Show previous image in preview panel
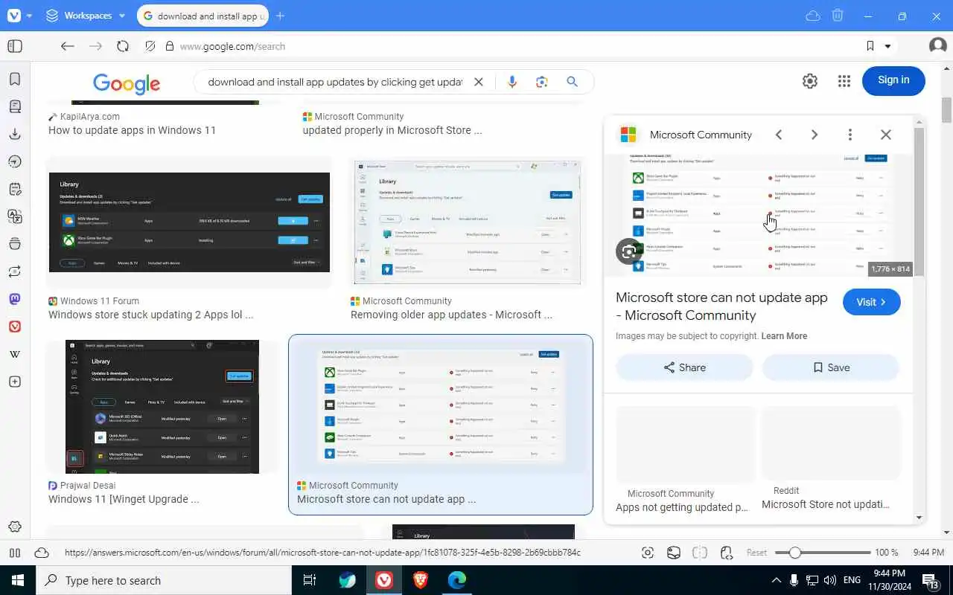The width and height of the screenshot is (953, 595). (779, 135)
